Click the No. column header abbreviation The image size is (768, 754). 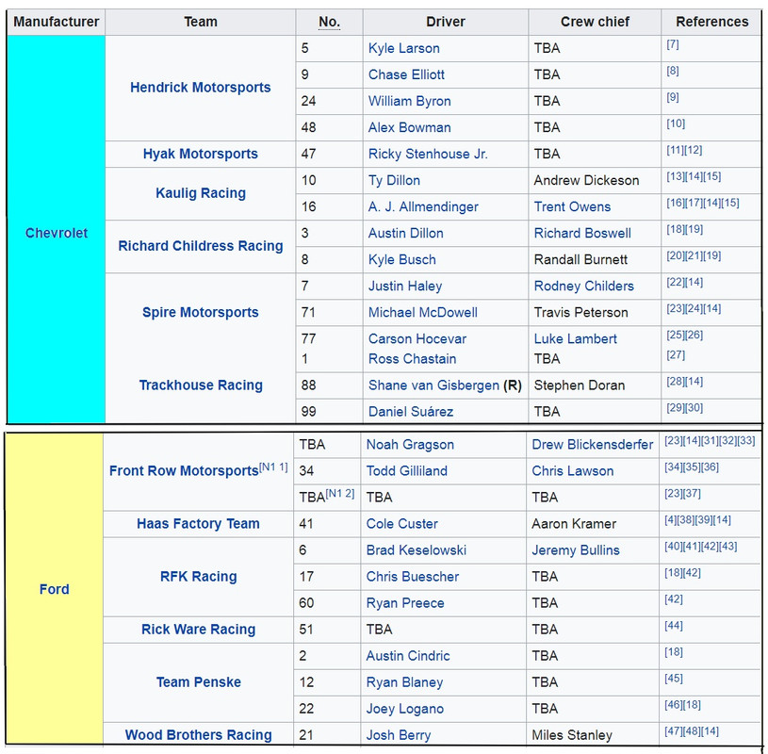pyautogui.click(x=329, y=22)
